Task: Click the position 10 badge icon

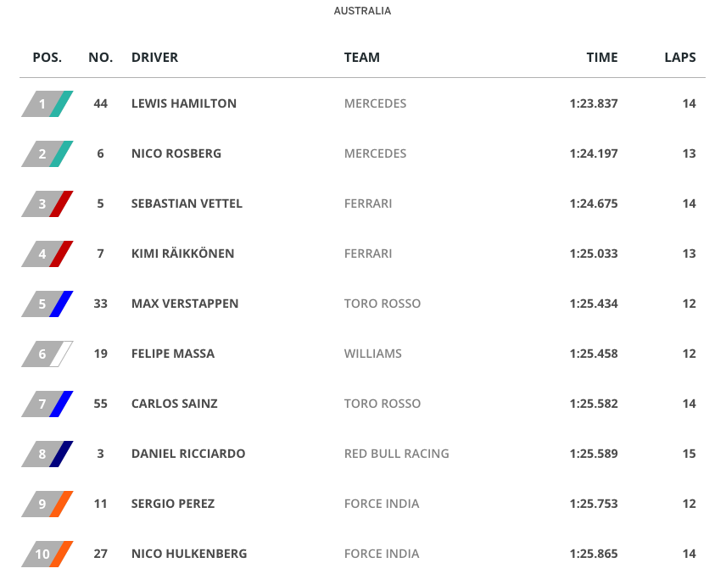Action: tap(47, 554)
